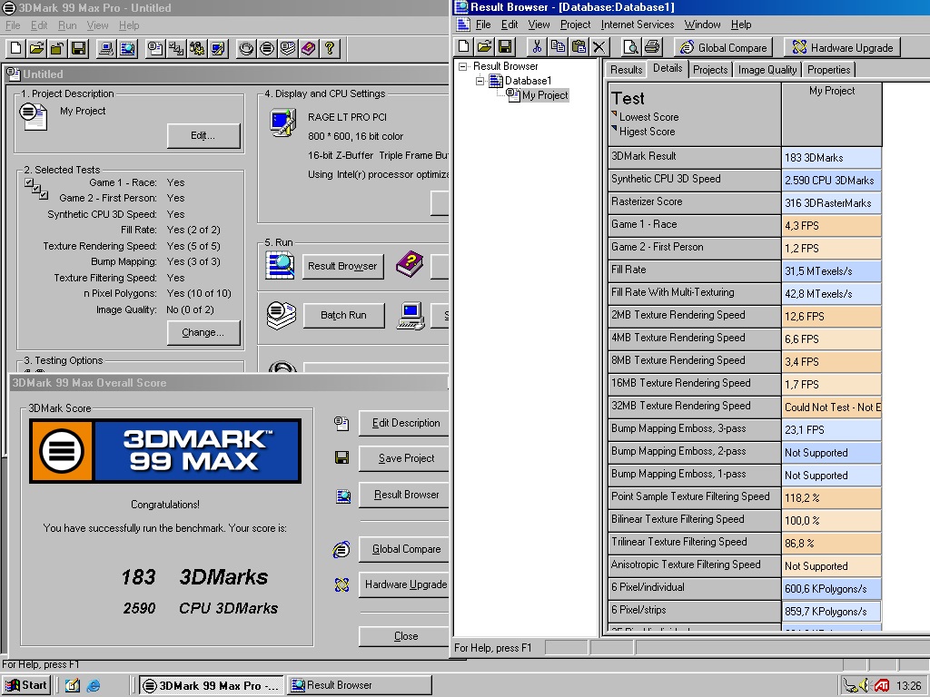Click New project icon in 3DMark toolbar
This screenshot has width=930, height=697.
[x=16, y=49]
